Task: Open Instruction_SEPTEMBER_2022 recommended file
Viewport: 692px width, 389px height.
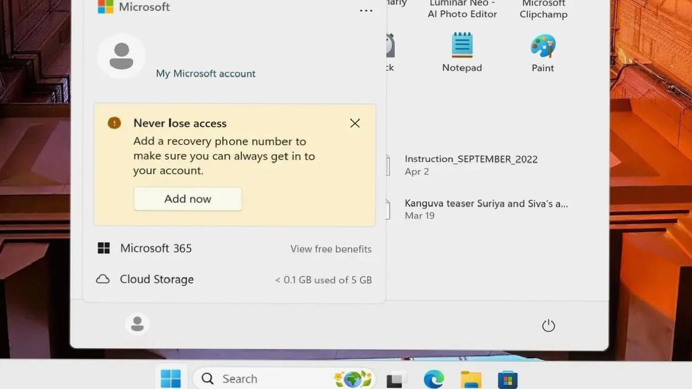Action: [x=470, y=165]
